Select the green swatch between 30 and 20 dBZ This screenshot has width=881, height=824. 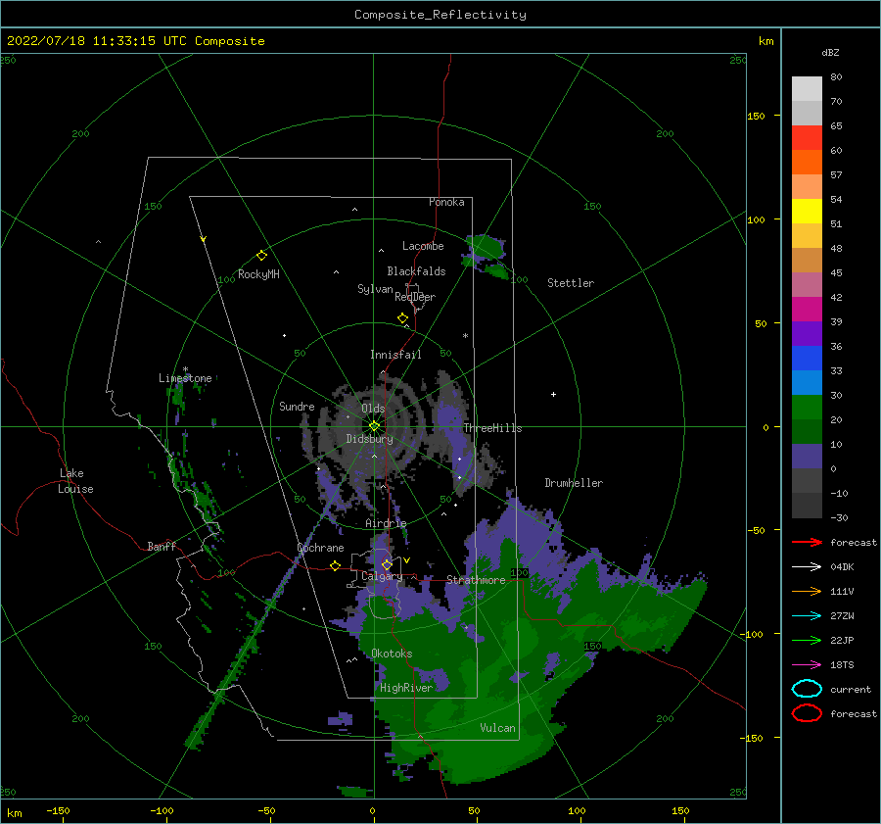[807, 407]
